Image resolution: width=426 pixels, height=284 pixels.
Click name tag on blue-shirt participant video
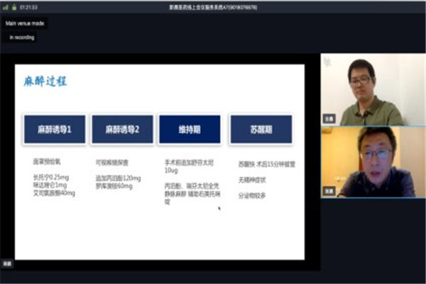(x=329, y=191)
